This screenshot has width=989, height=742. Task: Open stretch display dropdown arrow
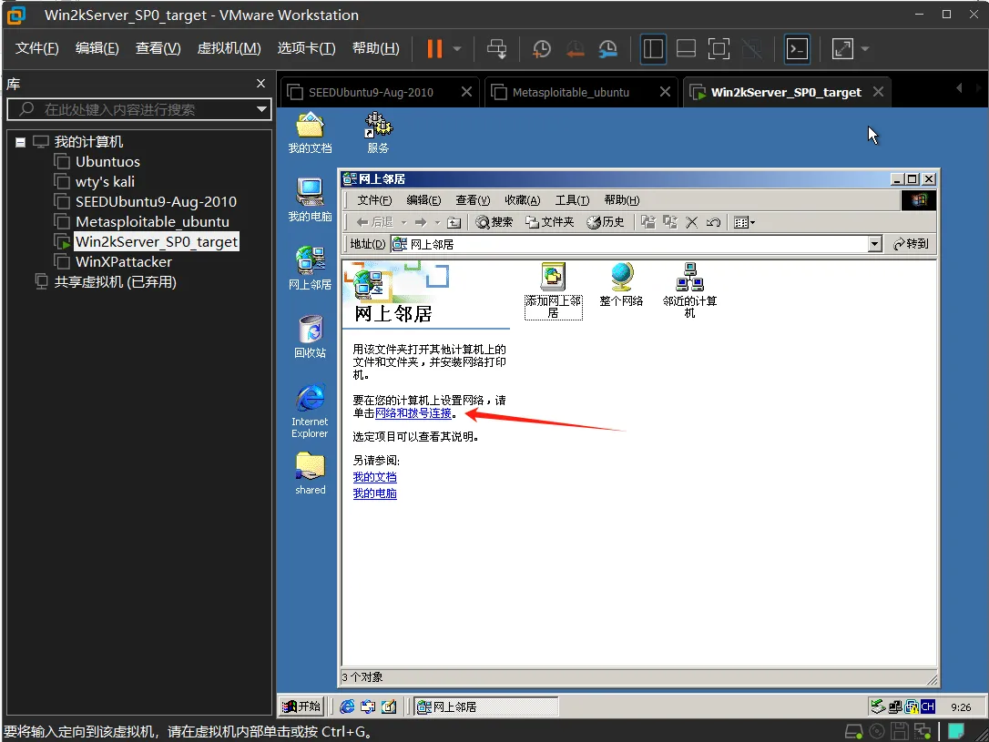(865, 48)
